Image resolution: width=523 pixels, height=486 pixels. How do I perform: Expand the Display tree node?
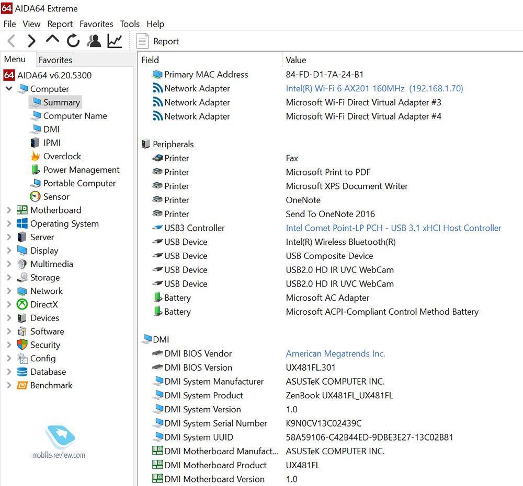click(9, 251)
